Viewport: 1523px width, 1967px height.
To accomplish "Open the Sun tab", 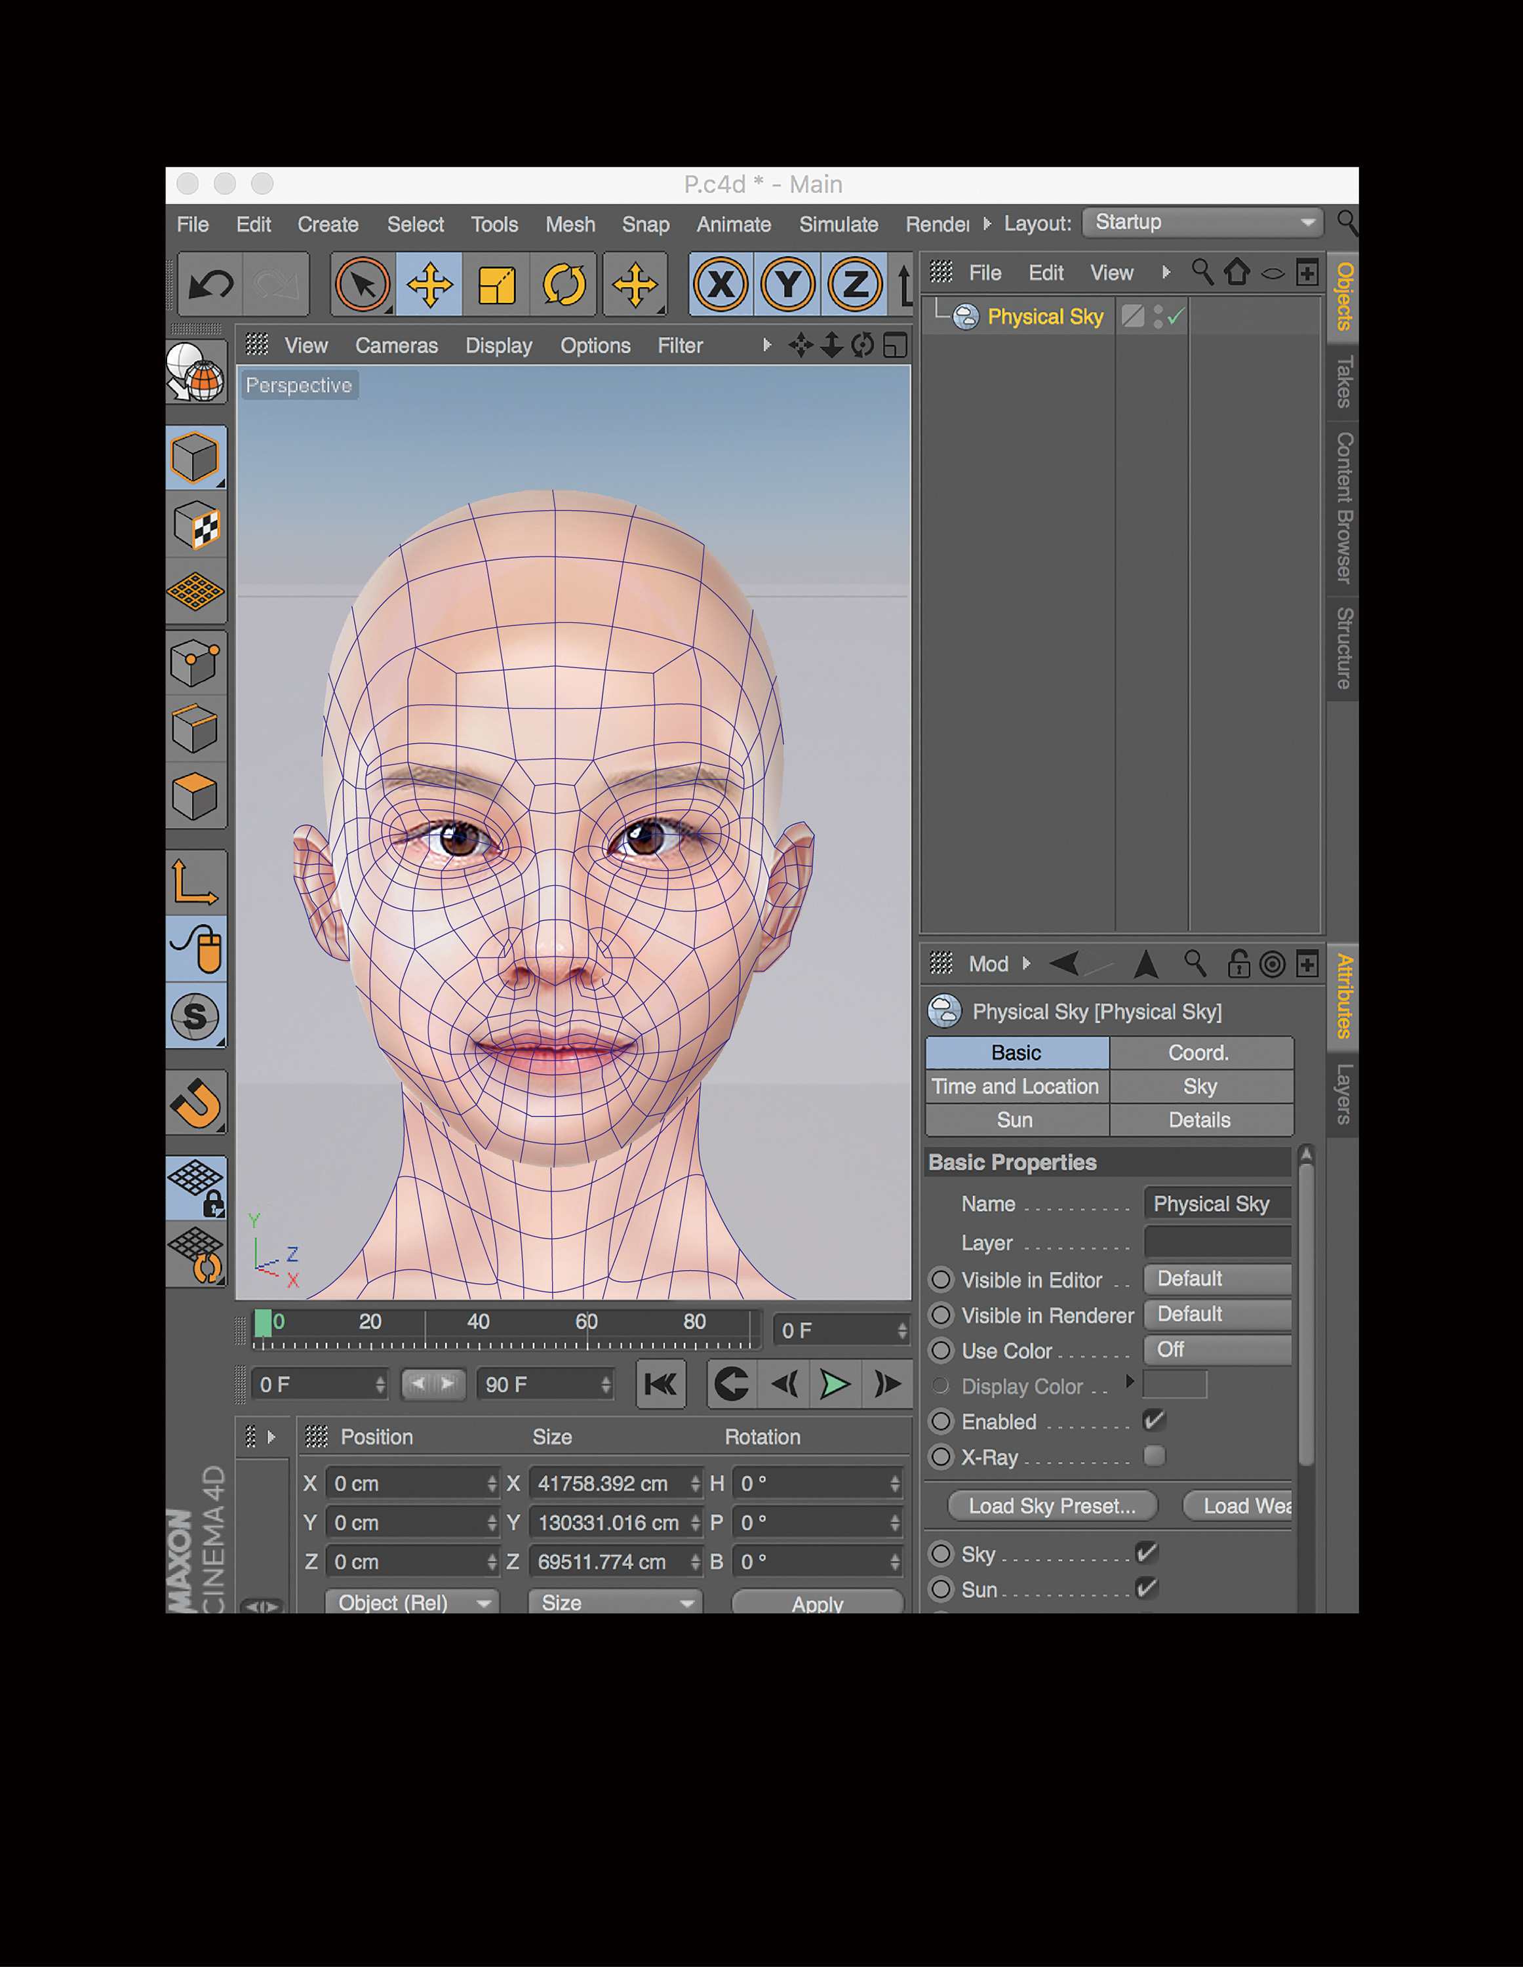I will (x=1017, y=1119).
